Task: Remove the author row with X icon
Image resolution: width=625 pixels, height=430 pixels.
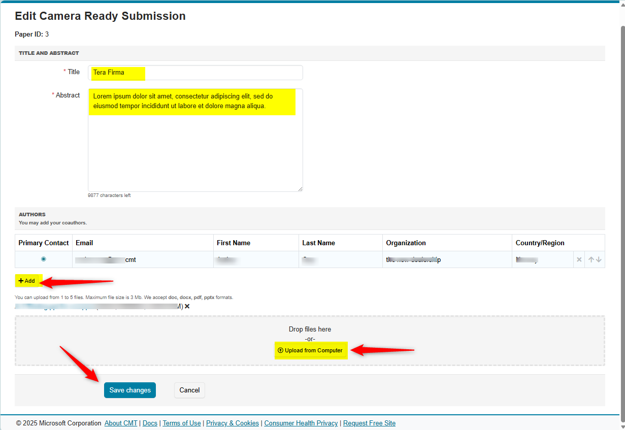Action: point(579,259)
